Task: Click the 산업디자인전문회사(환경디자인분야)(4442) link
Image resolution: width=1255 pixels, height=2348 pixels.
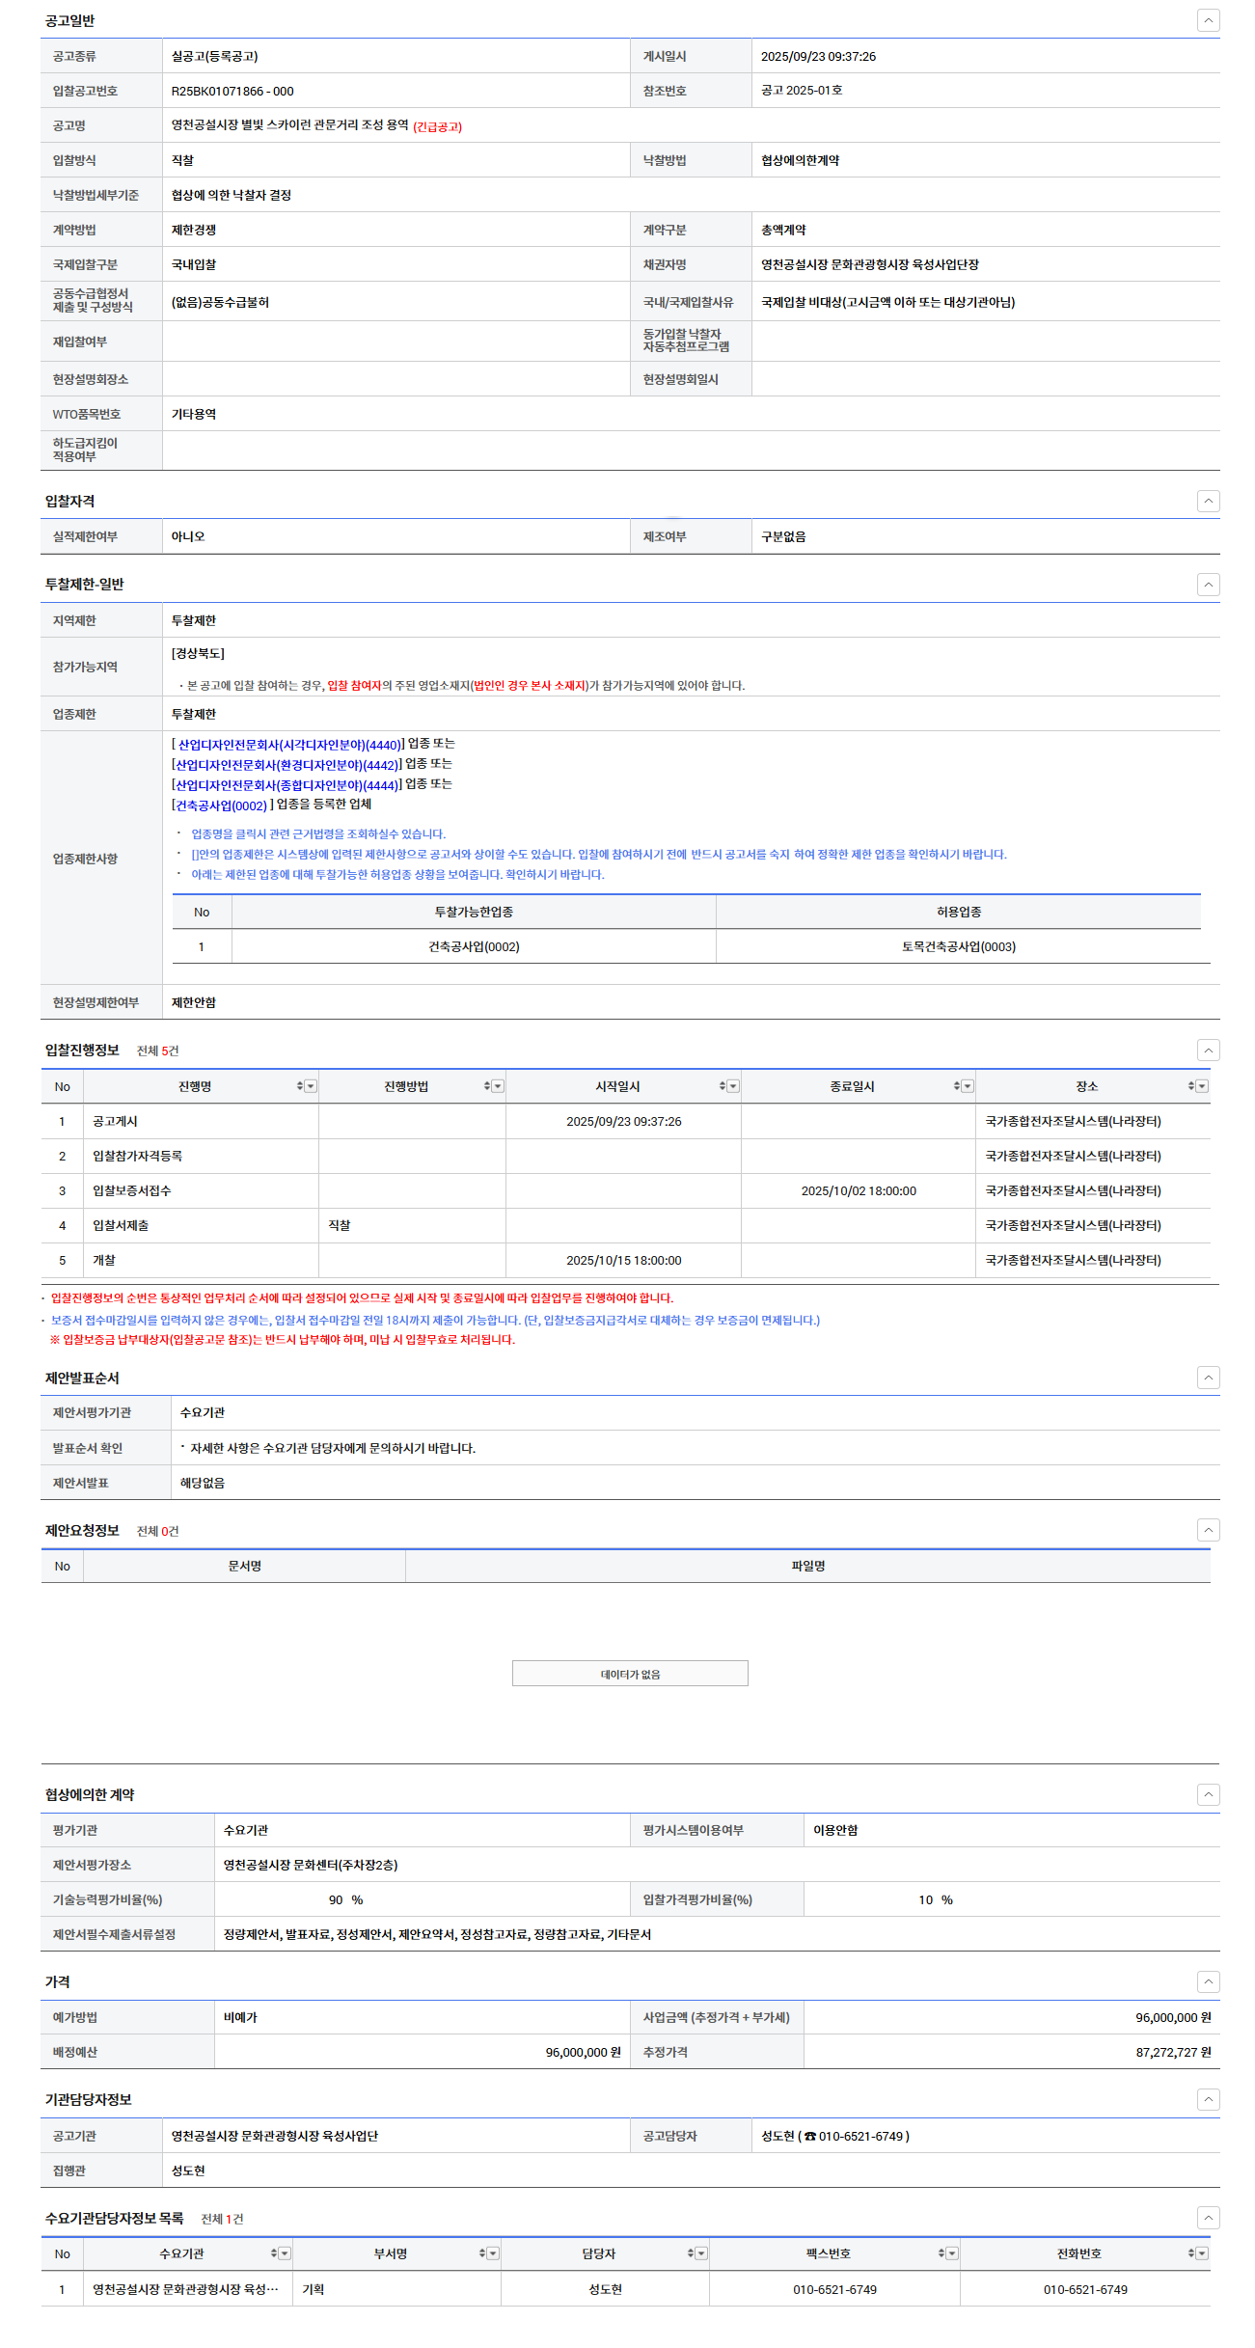Action: click(x=286, y=765)
